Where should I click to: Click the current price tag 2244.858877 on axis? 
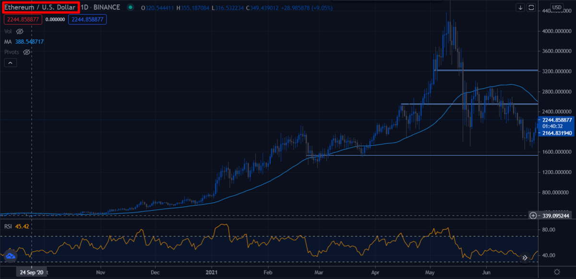click(555, 120)
